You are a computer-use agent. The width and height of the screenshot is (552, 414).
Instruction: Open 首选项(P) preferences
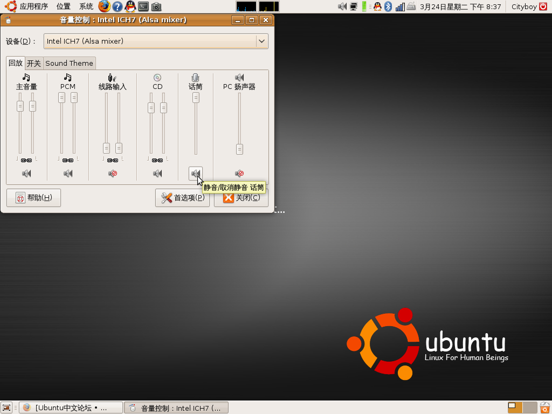click(x=182, y=198)
